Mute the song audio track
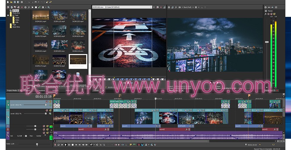This screenshot has height=150, width=291. (x=44, y=133)
